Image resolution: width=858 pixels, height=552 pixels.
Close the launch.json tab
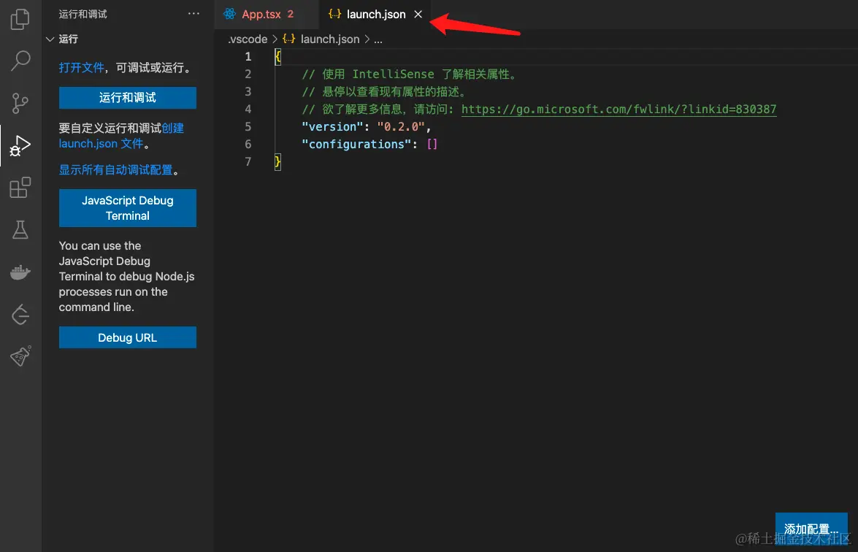tap(418, 14)
